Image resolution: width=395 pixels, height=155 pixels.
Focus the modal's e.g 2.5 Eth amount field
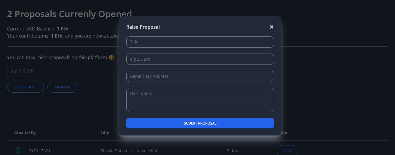tap(200, 59)
